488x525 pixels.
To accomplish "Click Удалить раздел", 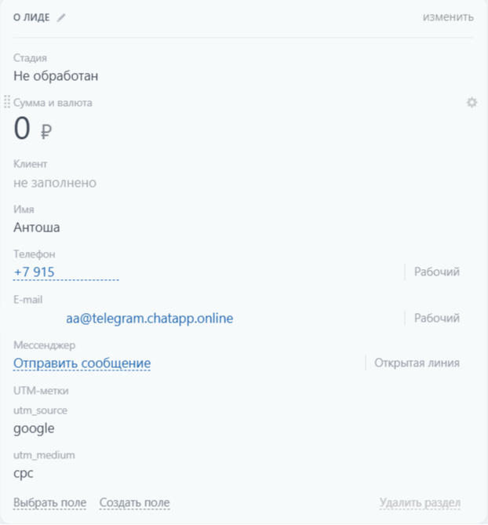I will (420, 502).
